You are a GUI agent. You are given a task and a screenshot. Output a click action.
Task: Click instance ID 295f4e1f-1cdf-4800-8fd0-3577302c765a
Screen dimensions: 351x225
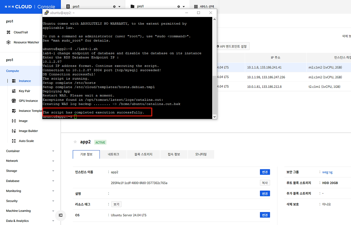[x=139, y=183]
